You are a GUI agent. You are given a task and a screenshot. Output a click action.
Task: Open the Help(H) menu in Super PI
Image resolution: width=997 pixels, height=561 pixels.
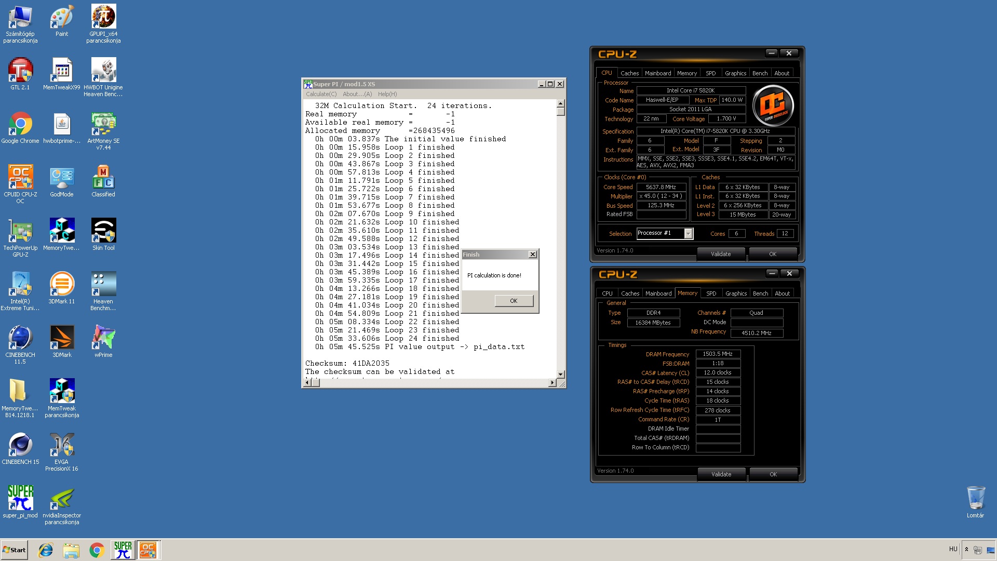pyautogui.click(x=387, y=94)
